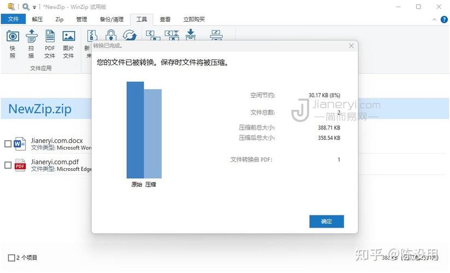Click the 文件应用 ribbon group label
Screen dimensions: 450x273
point(41,68)
